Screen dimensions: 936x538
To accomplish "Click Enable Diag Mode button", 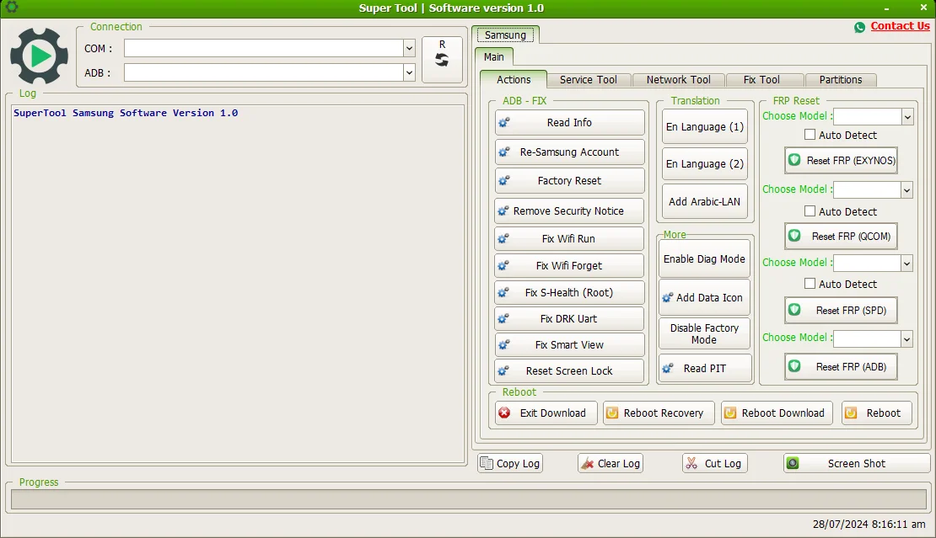I will point(704,258).
